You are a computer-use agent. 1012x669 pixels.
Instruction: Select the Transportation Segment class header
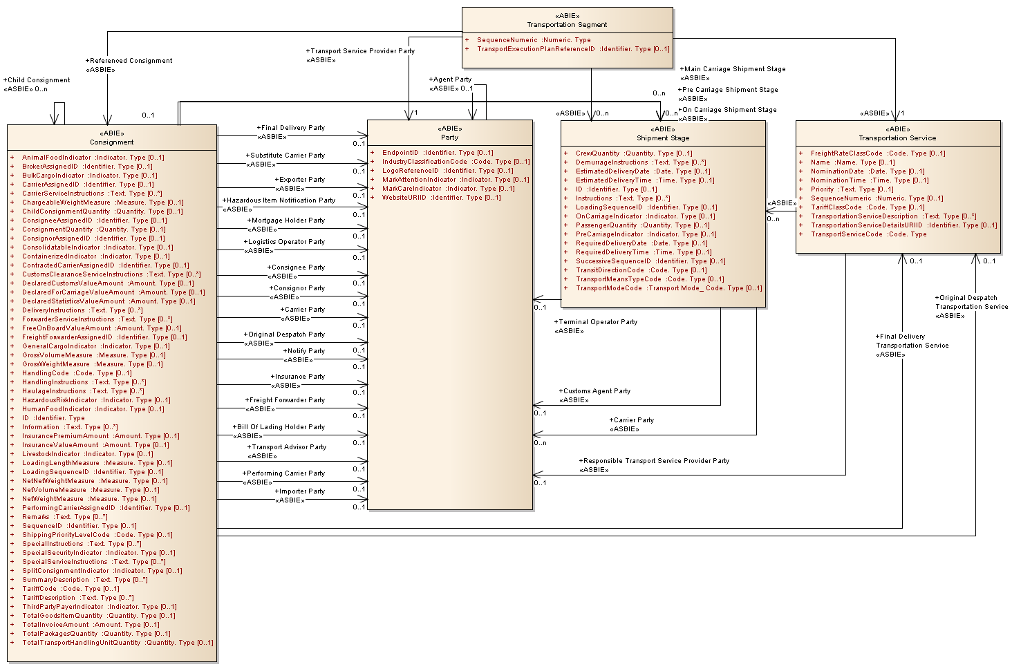(x=567, y=25)
